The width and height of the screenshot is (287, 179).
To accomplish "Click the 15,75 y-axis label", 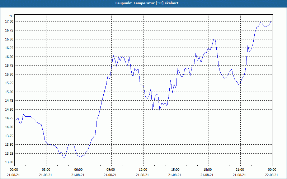I will [x=9, y=66].
